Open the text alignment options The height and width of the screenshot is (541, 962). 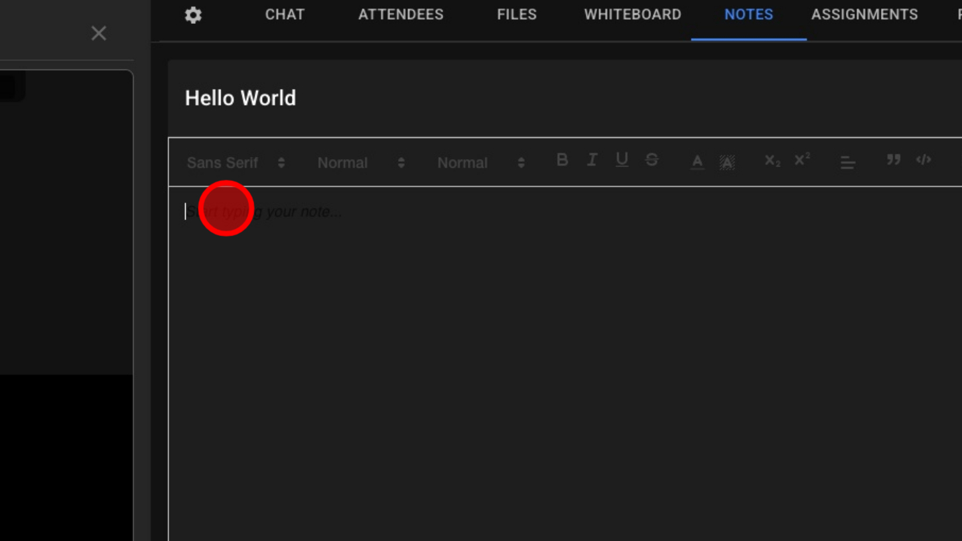coord(847,162)
